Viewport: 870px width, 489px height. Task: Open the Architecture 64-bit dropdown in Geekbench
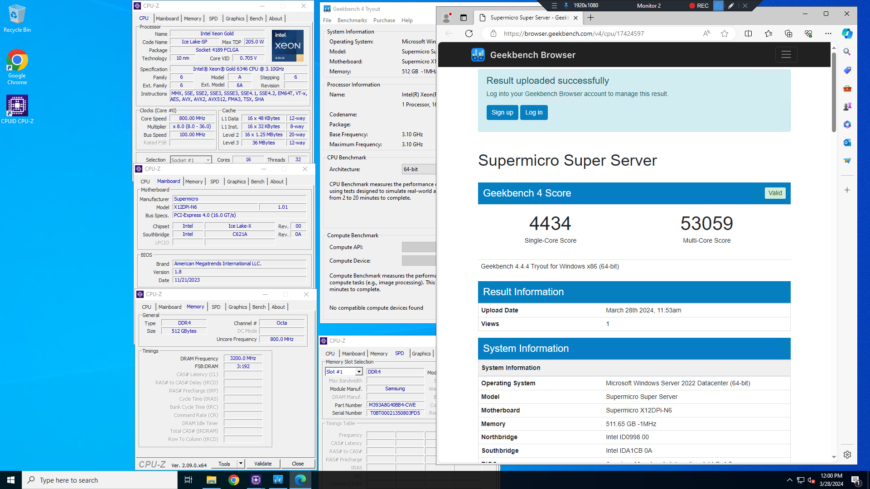click(419, 169)
